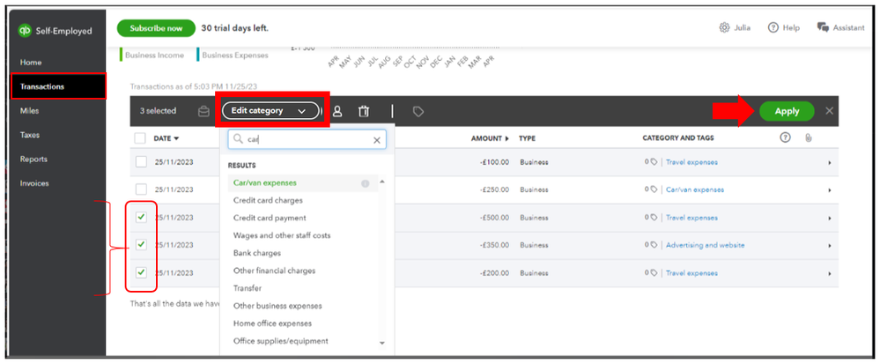Click the category search input field
The height and width of the screenshot is (364, 880).
[x=307, y=140]
